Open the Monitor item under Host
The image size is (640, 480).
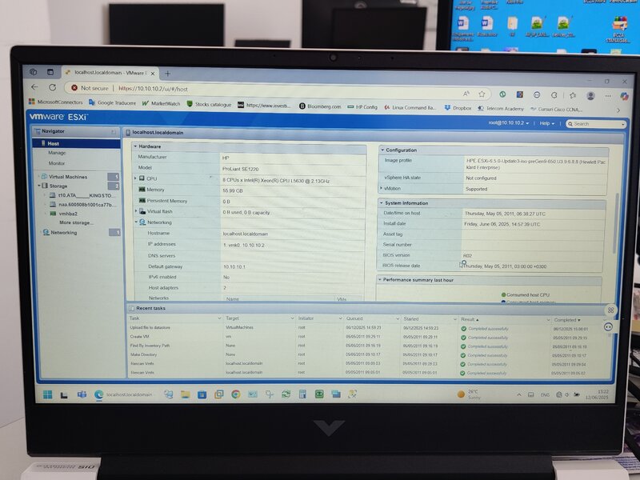(56, 163)
